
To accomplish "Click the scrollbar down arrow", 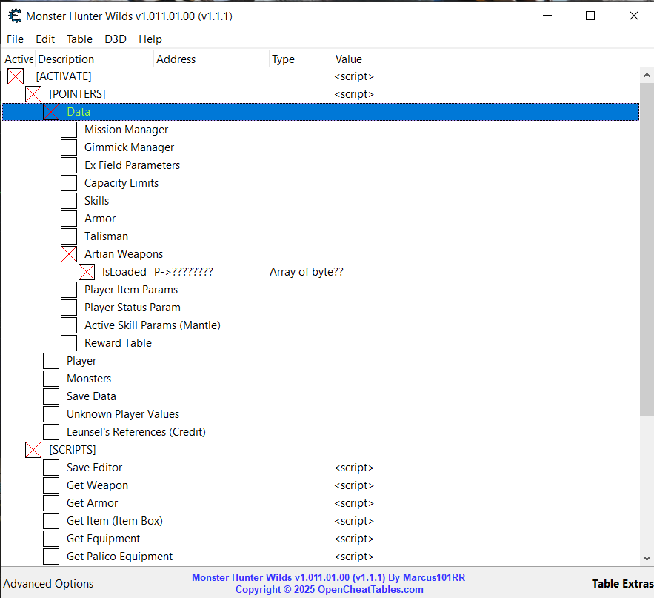I will (x=647, y=558).
